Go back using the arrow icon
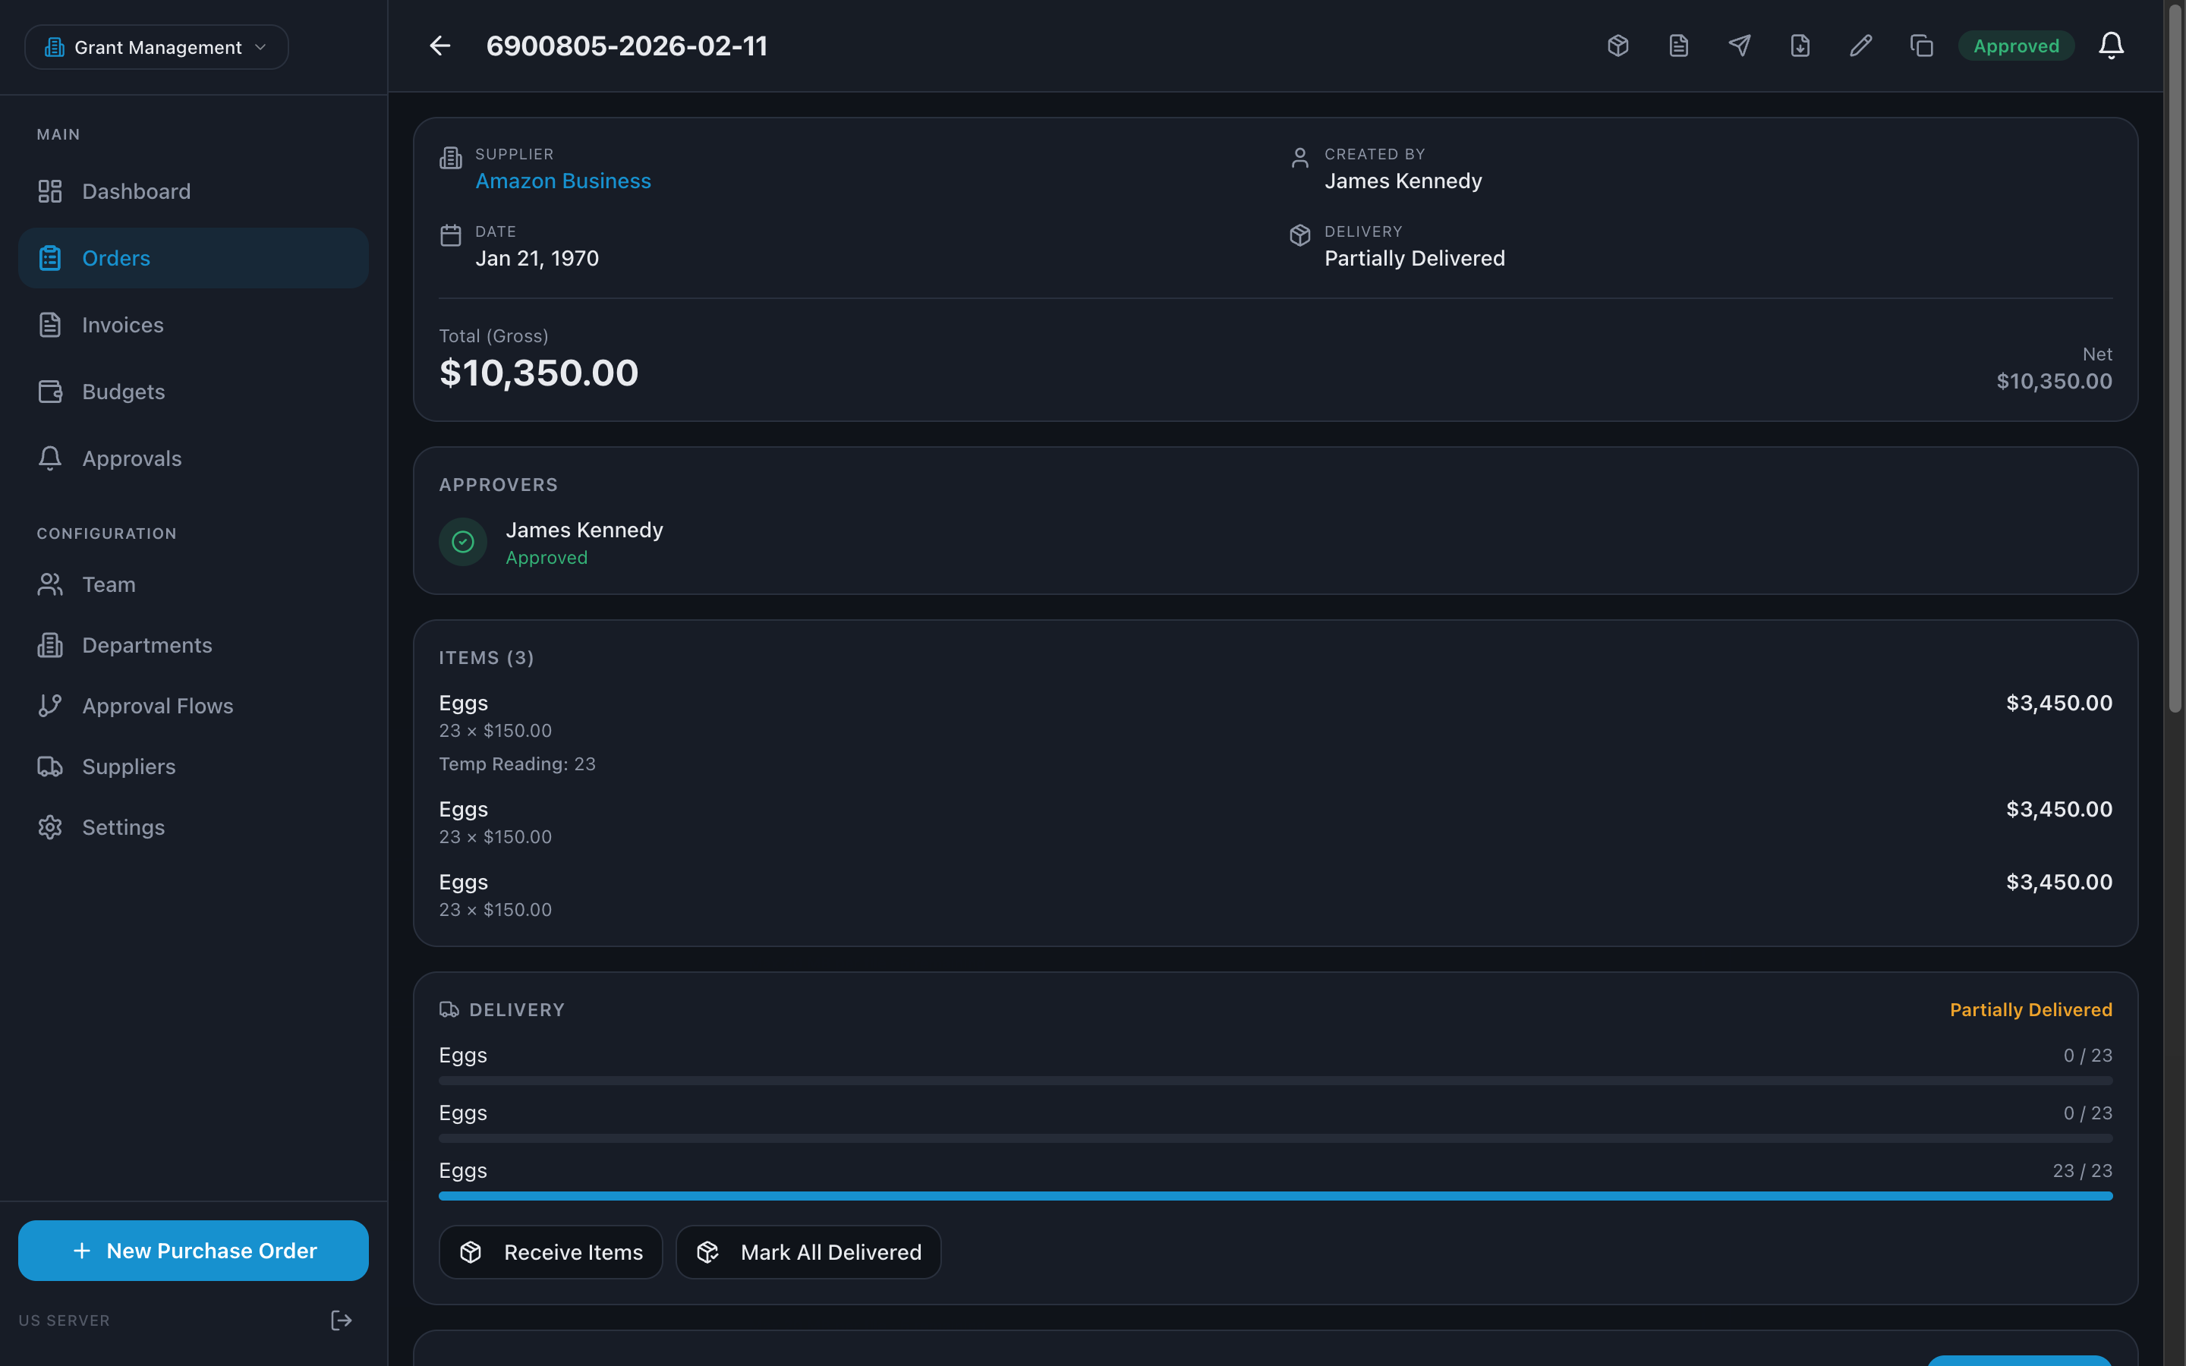The height and width of the screenshot is (1366, 2186). [440, 46]
